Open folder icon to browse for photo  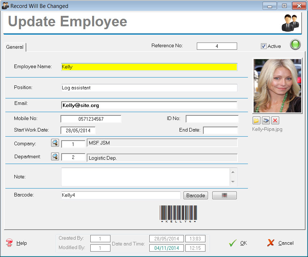click(257, 121)
